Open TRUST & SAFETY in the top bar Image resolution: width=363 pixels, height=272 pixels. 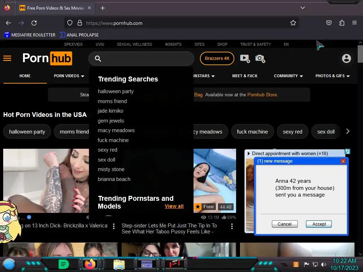click(256, 44)
